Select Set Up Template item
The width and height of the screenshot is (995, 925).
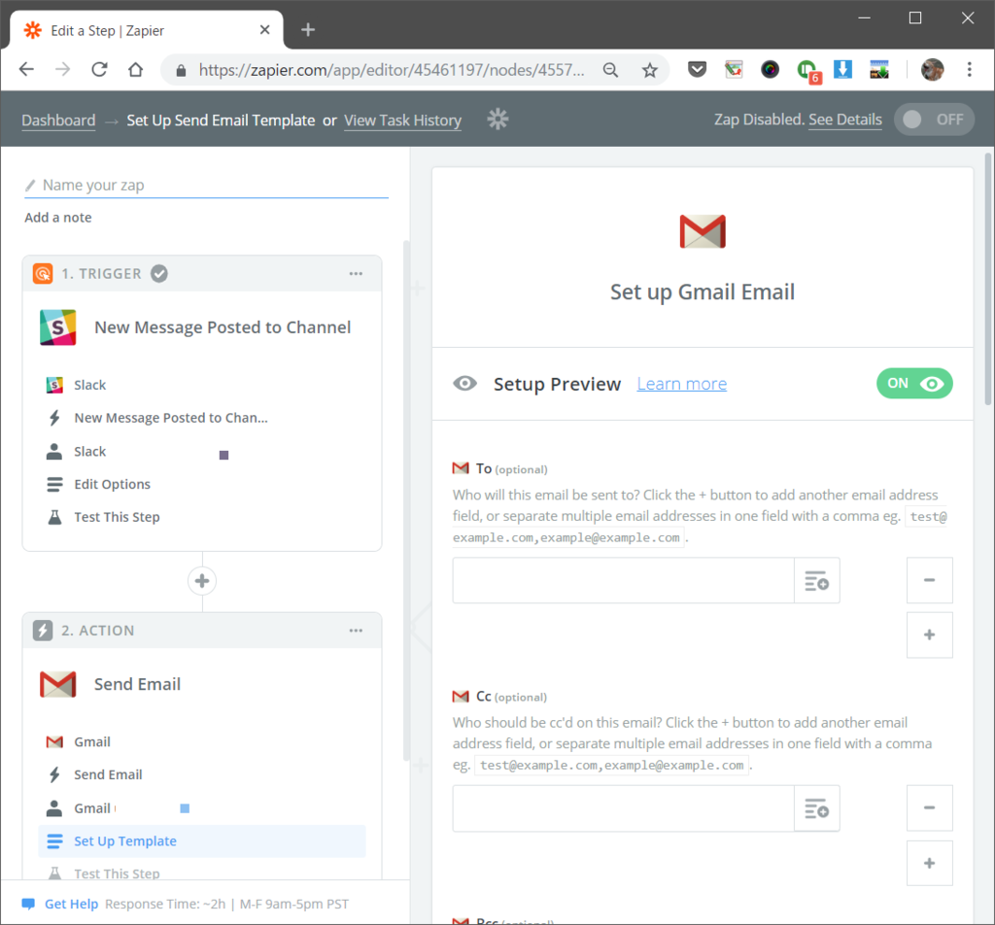(202, 841)
